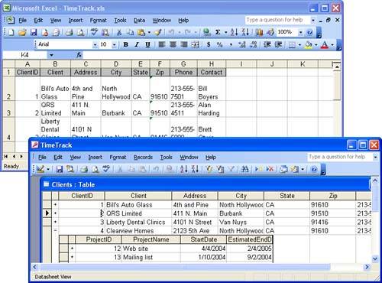Click the AutoSum sigma icon

point(218,32)
